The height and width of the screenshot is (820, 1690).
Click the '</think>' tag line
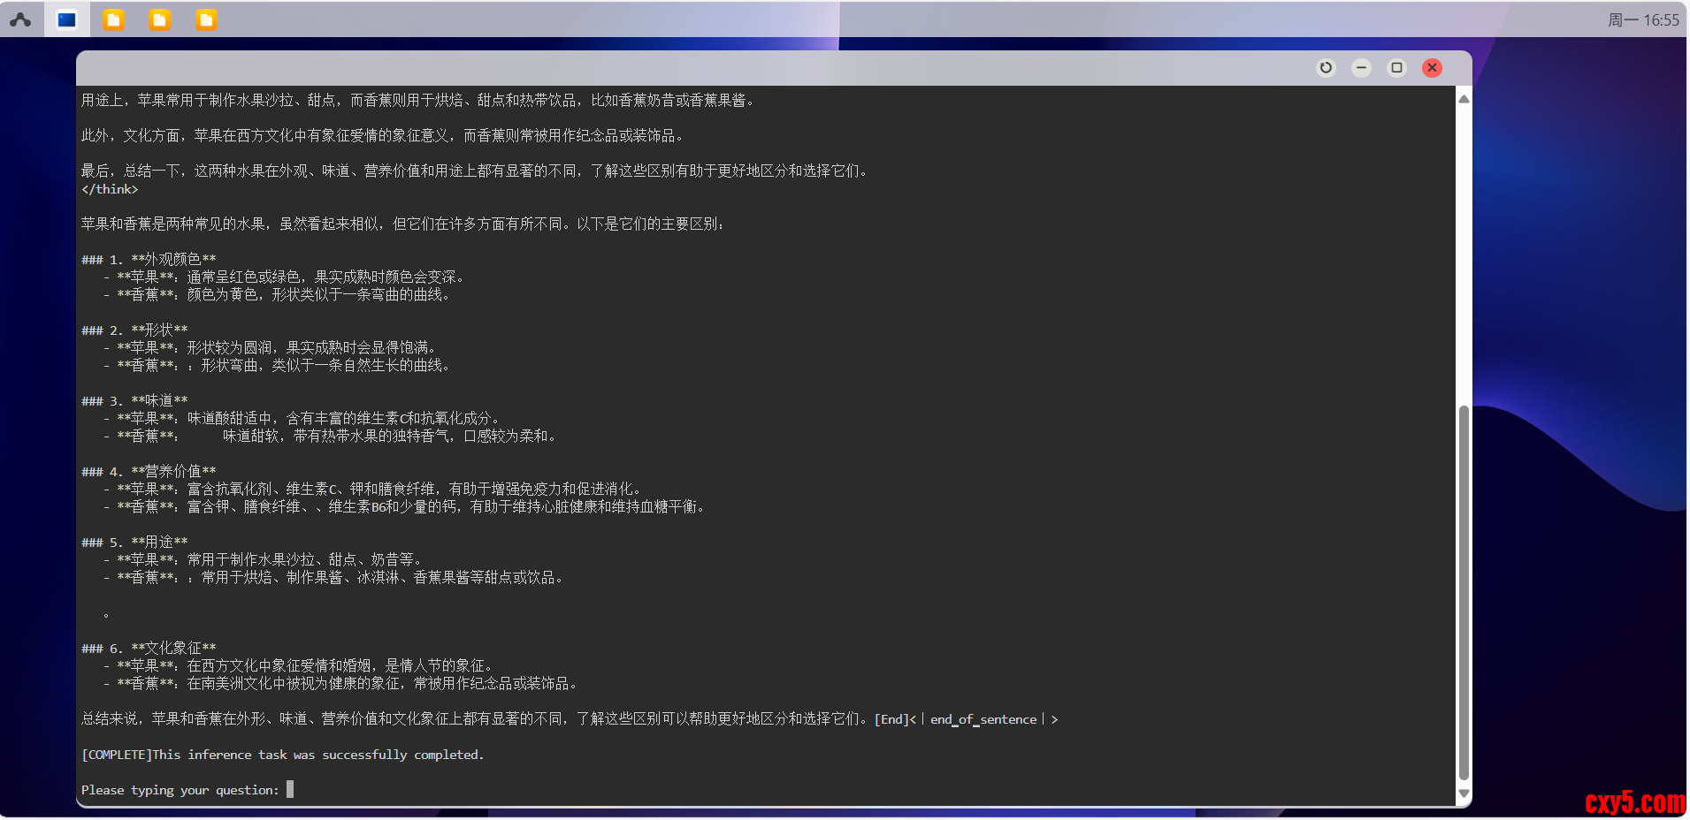tap(110, 189)
